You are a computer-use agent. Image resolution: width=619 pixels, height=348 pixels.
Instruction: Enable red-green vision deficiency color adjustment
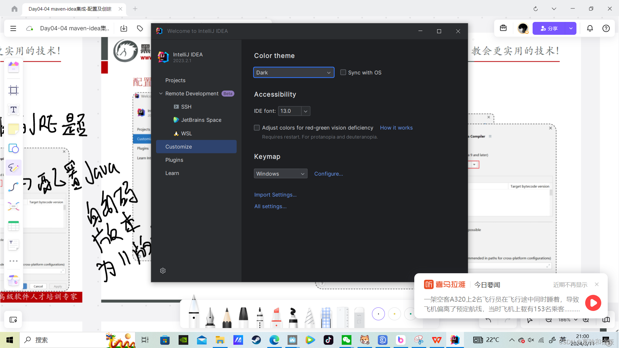257,128
